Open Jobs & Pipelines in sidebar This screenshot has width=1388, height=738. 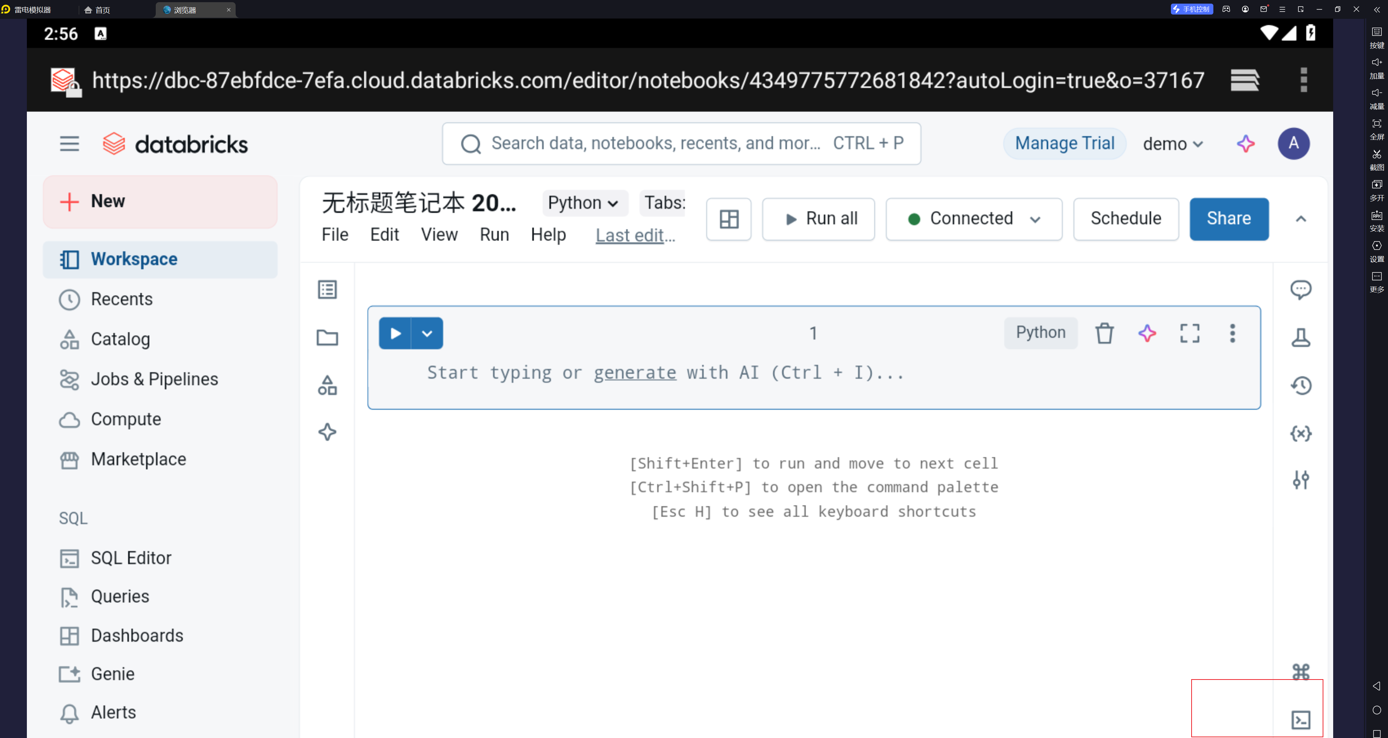(x=160, y=379)
